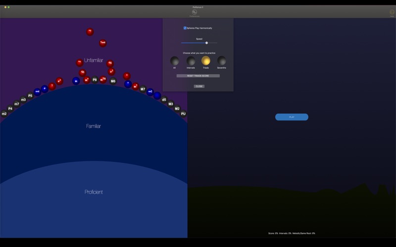Click the m2 interval sphere
Screen dimensions: 396x247
click(x=4, y=114)
